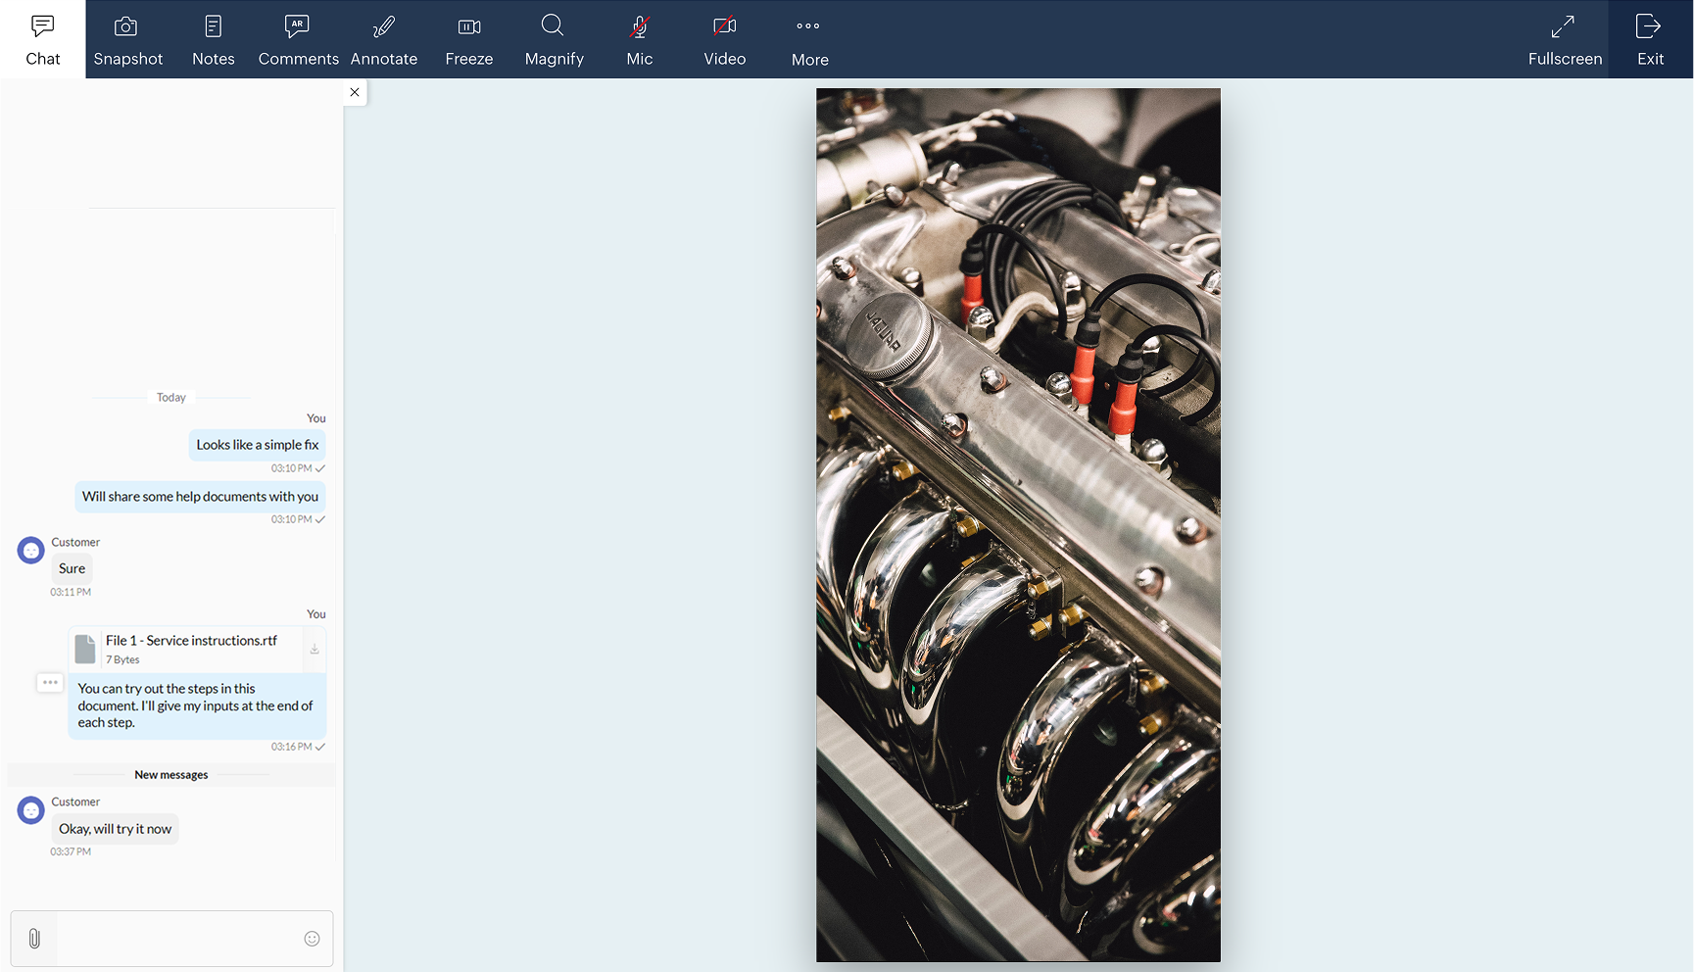Click the customer avatar beside 'Okay, will try it now'
The image size is (1694, 972).
click(31, 810)
